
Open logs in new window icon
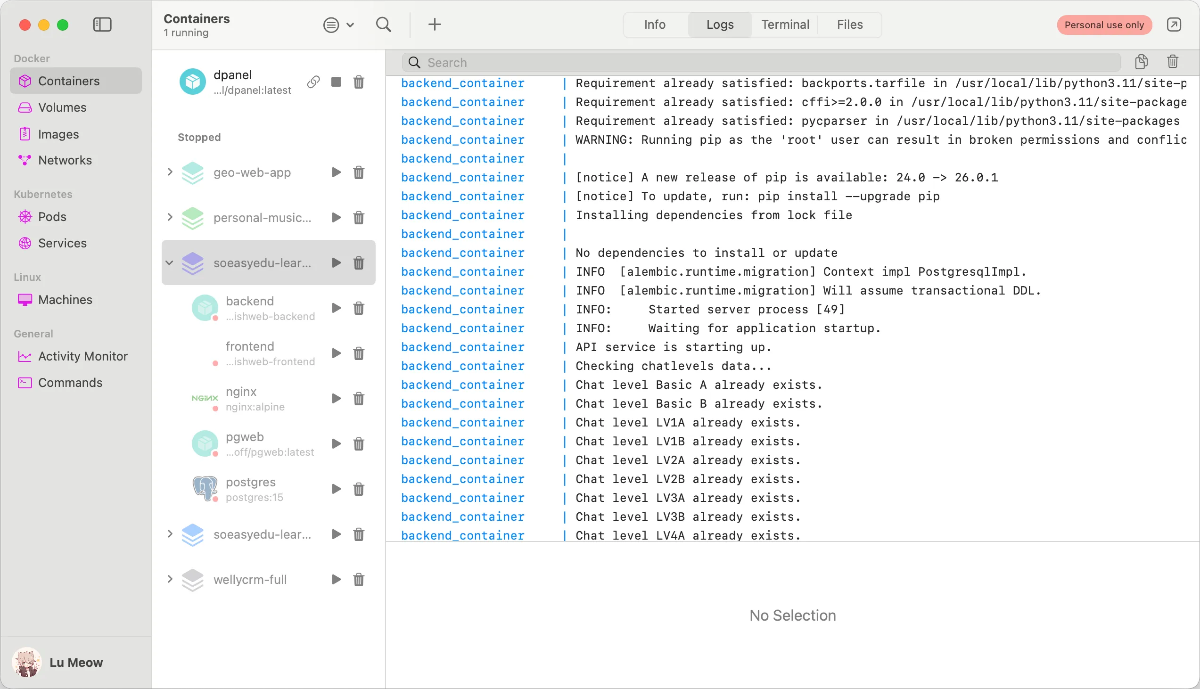click(1174, 25)
